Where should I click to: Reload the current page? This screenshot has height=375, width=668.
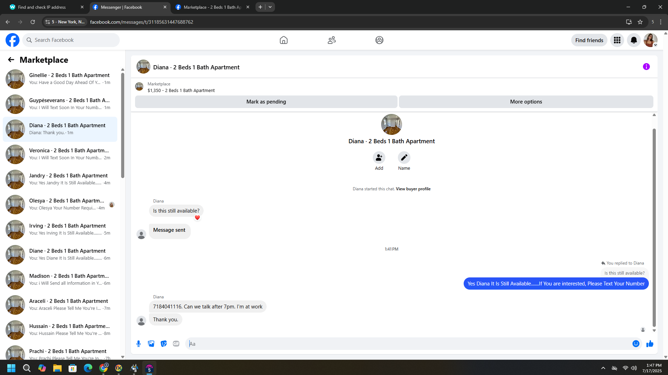[33, 22]
